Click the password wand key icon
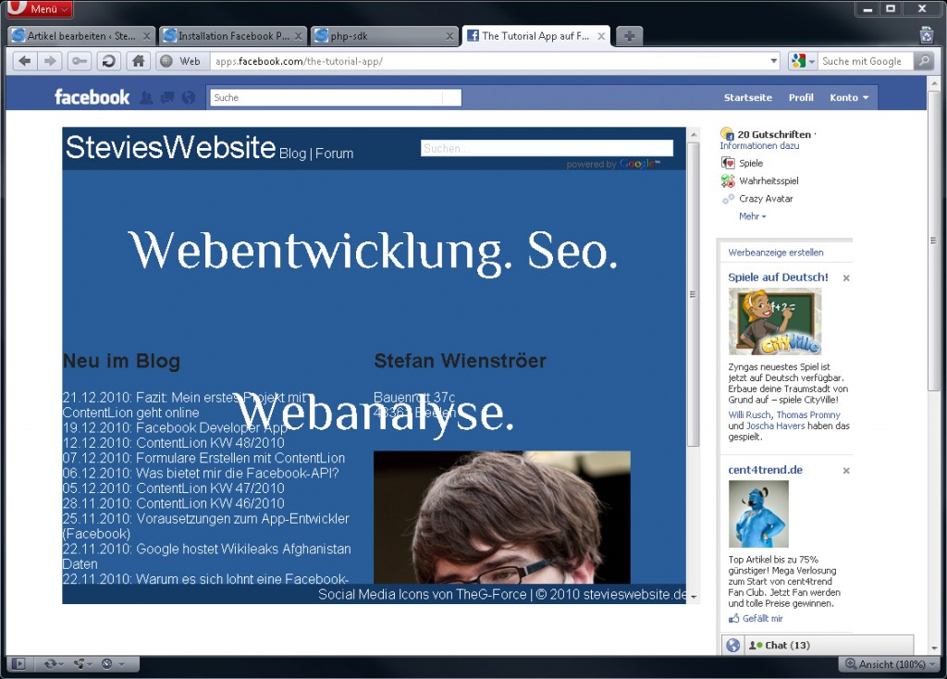 [x=80, y=61]
